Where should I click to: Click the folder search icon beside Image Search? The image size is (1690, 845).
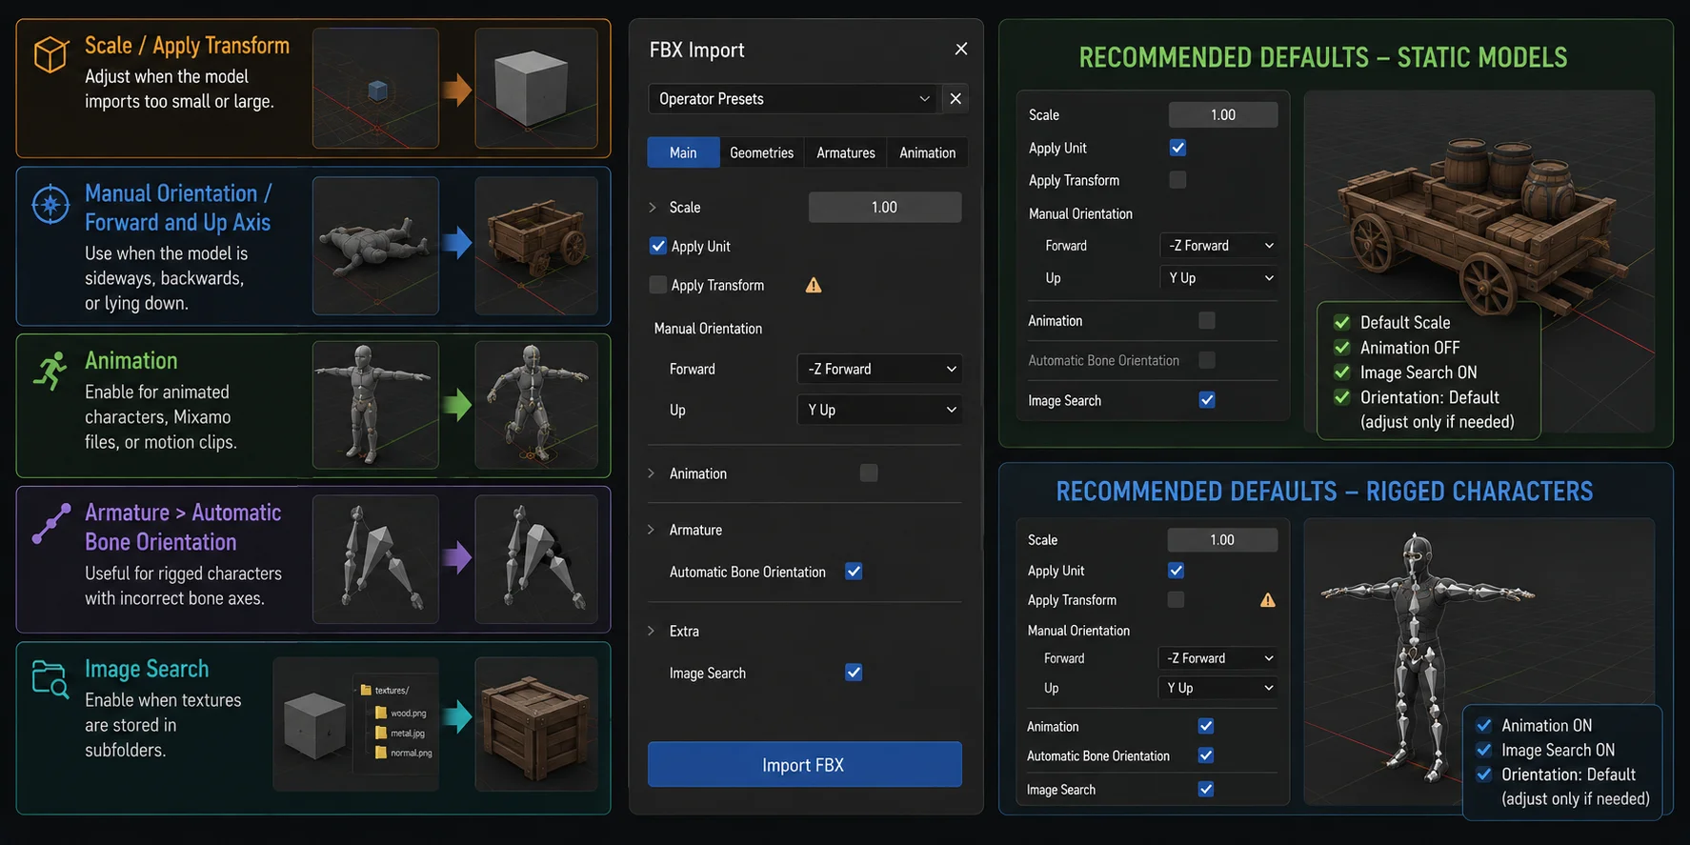click(50, 679)
